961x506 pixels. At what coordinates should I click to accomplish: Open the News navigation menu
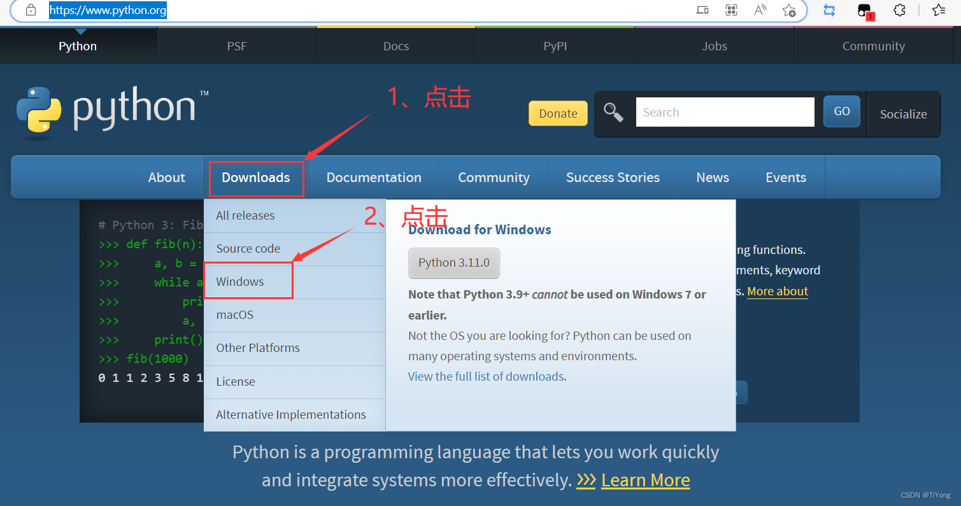tap(713, 178)
